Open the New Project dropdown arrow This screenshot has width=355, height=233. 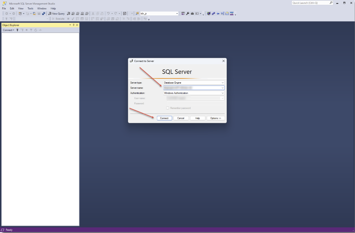pyautogui.click(x=24, y=14)
